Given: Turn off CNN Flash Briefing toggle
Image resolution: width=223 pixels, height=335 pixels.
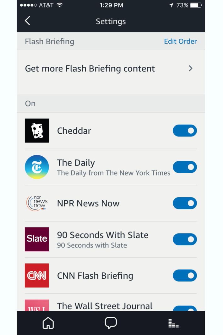Looking at the screenshot, I should coord(185,276).
